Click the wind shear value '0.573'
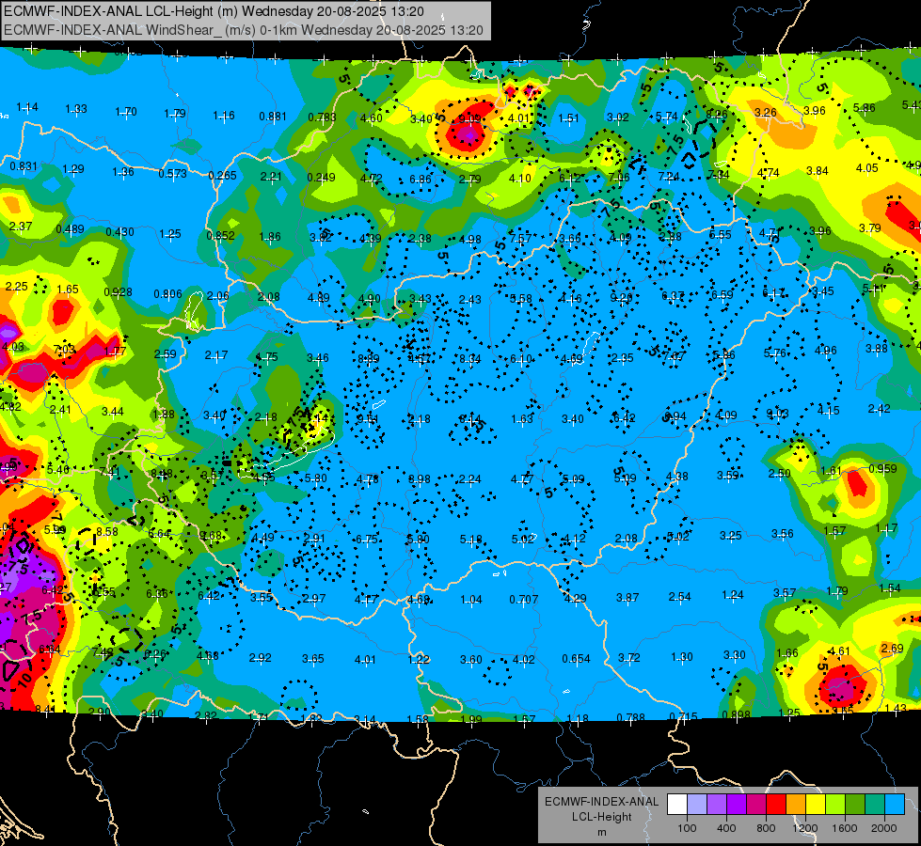Screen dimensions: 921x846 click(173, 174)
